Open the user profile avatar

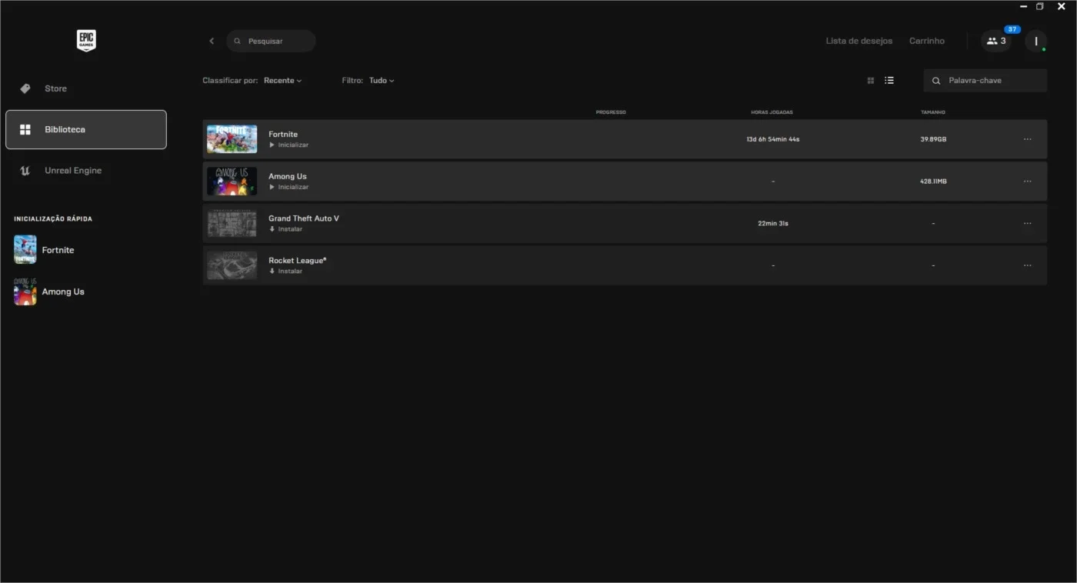[x=1035, y=41]
